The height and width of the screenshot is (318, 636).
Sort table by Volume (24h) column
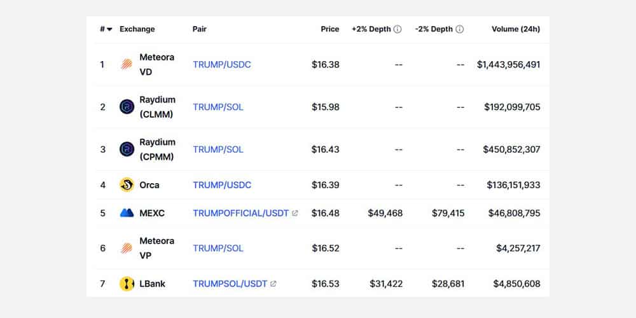(x=516, y=29)
